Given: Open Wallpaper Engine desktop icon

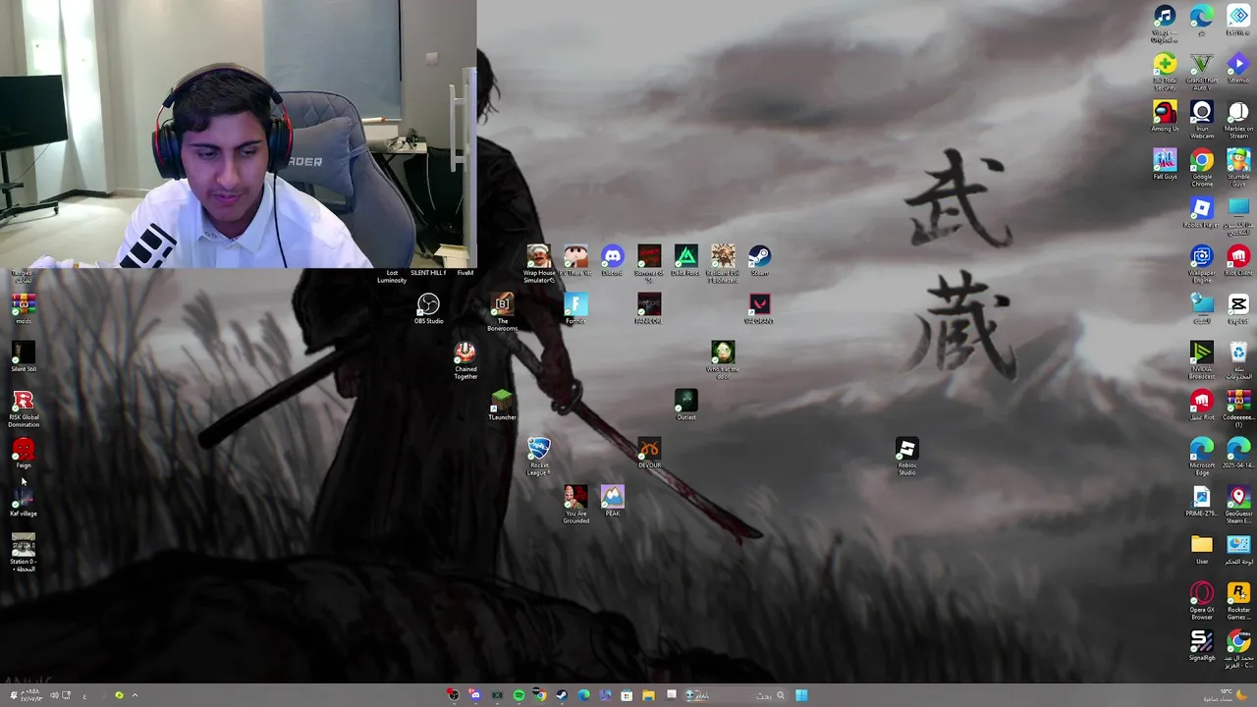Looking at the screenshot, I should [x=1202, y=264].
